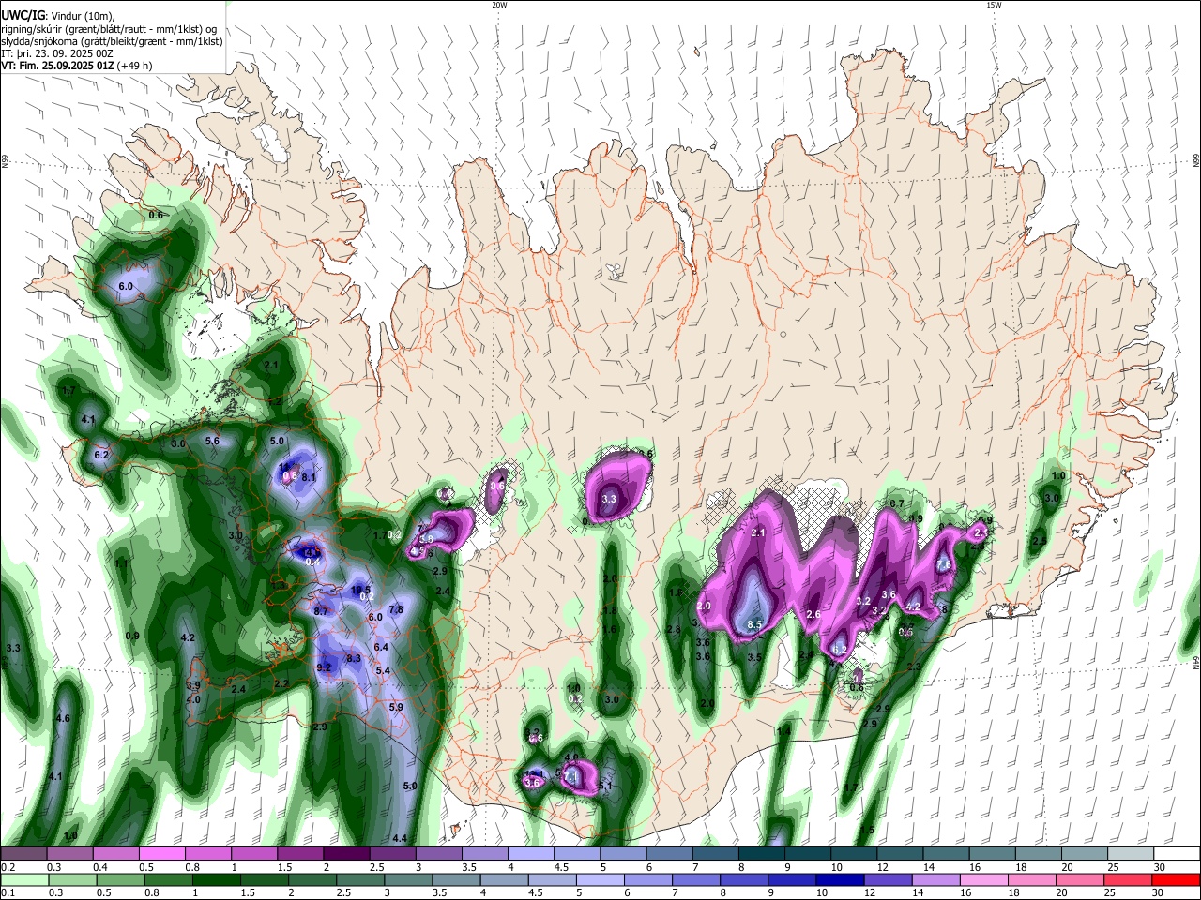Click the 8.7 precipitation value
The image size is (1201, 900).
point(320,611)
